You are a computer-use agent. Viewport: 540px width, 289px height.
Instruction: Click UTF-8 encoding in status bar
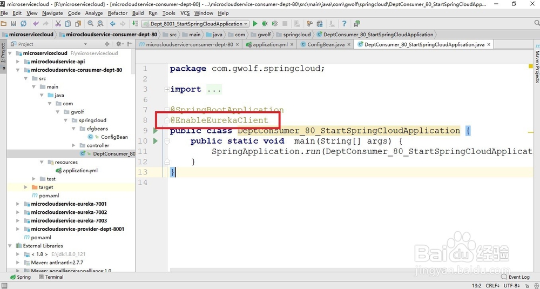click(x=511, y=286)
